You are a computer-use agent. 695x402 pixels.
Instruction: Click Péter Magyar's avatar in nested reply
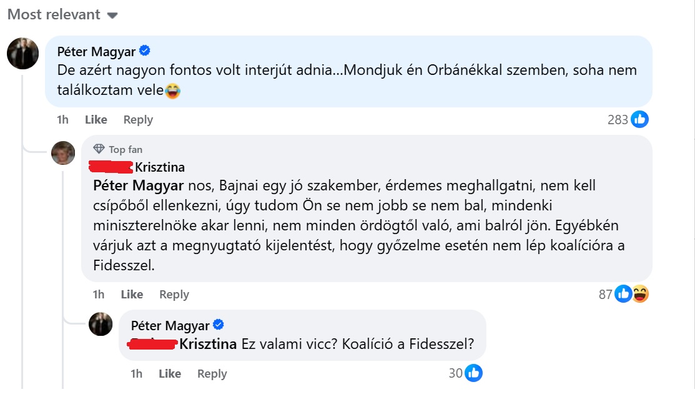pos(101,323)
